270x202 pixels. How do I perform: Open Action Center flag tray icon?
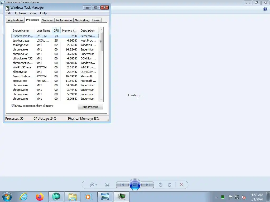(230, 197)
